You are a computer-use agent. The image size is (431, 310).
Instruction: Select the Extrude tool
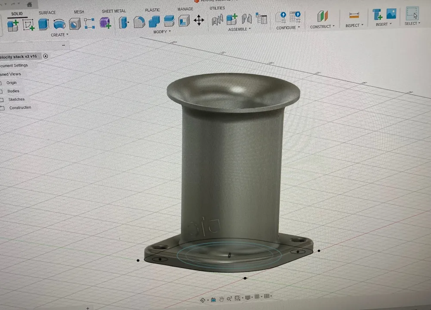pos(44,24)
